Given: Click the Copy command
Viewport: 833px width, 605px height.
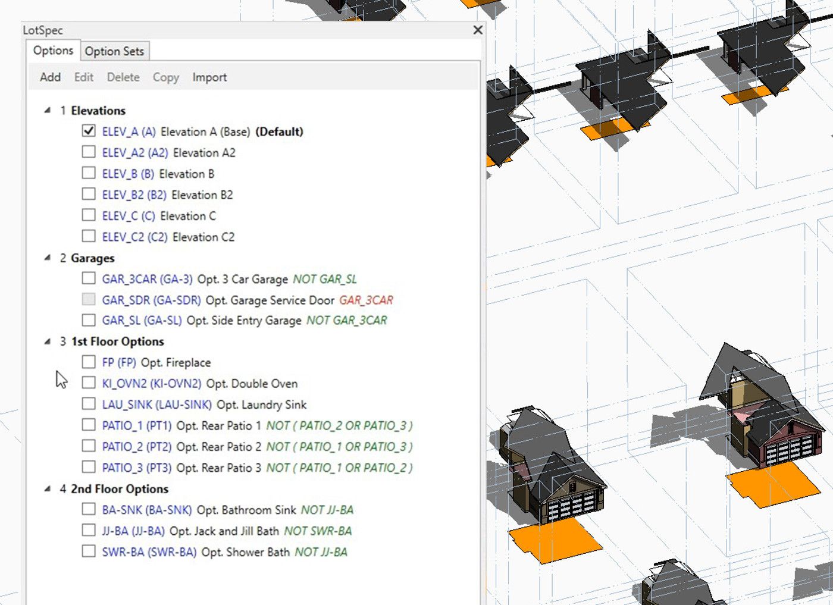Looking at the screenshot, I should (165, 77).
